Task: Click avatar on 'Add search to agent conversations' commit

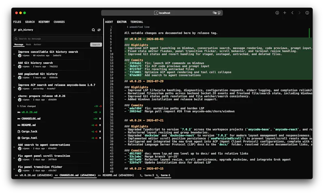Action: [x=19, y=148]
